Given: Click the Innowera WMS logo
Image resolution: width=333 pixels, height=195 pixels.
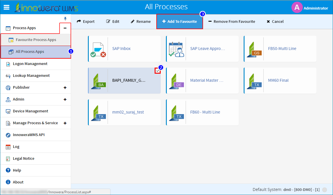Looking at the screenshot, I should [x=46, y=8].
